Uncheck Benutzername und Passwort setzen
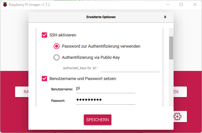 (45, 79)
